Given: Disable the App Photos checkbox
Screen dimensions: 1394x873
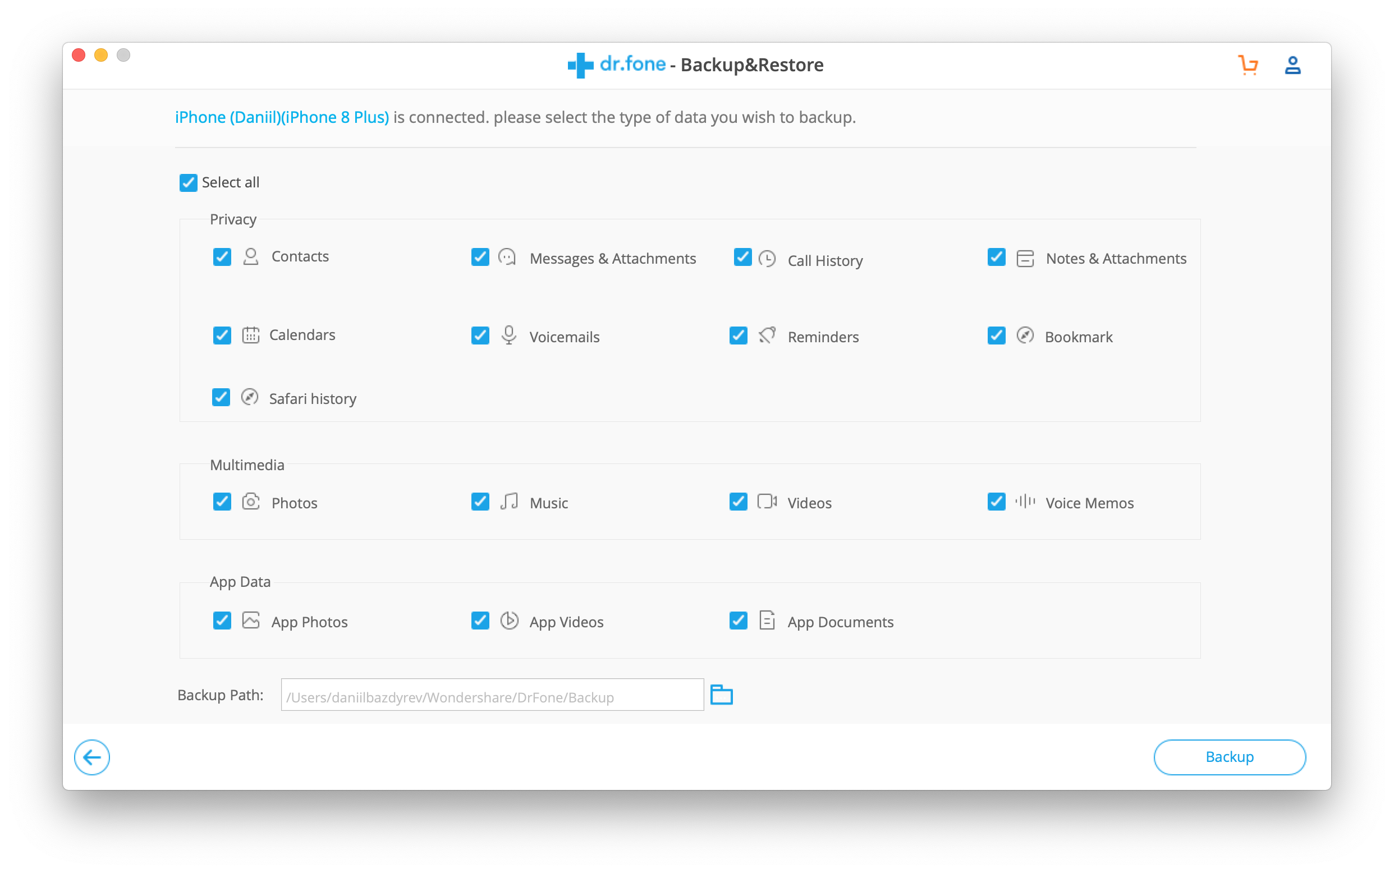Looking at the screenshot, I should pos(222,620).
